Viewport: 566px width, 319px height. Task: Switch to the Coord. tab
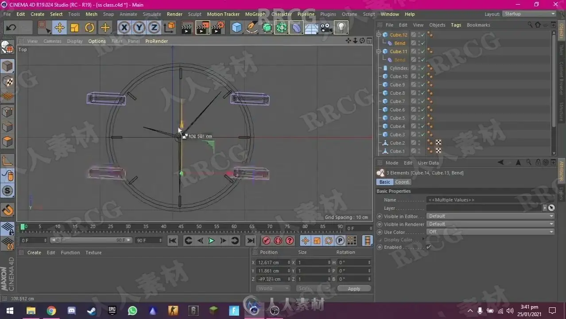pos(403,182)
